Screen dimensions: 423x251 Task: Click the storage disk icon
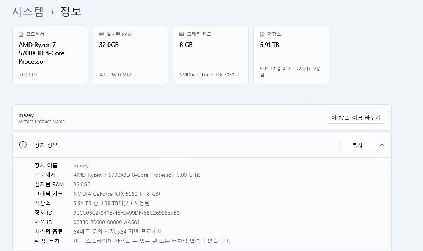tap(262, 34)
